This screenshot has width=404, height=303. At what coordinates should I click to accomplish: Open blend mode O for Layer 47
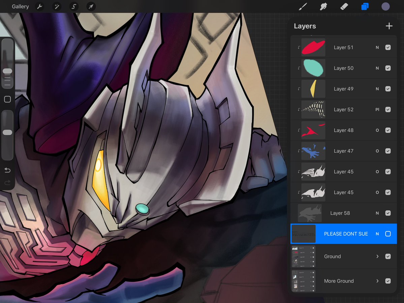[377, 151]
